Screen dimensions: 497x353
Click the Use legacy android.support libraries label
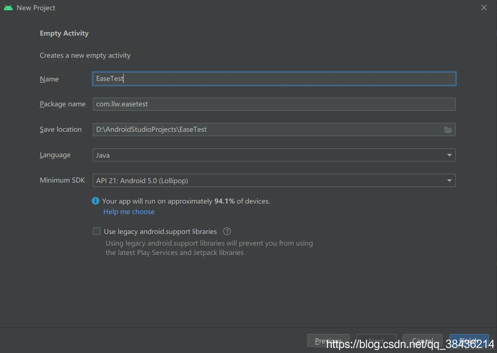(x=160, y=231)
